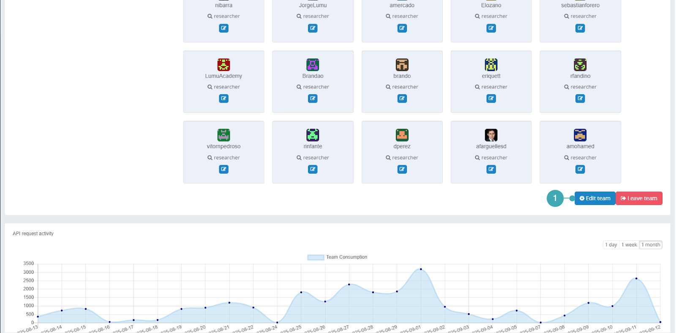This screenshot has width=676, height=333.
Task: Click the LumuAcademy avatar image
Action: 224,65
